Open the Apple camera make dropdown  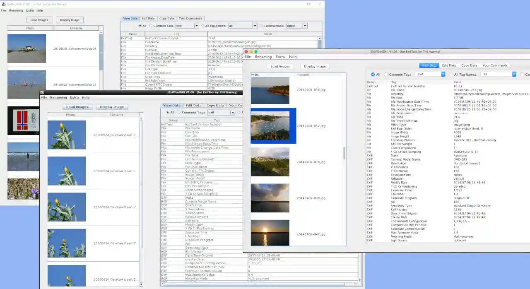[305, 25]
